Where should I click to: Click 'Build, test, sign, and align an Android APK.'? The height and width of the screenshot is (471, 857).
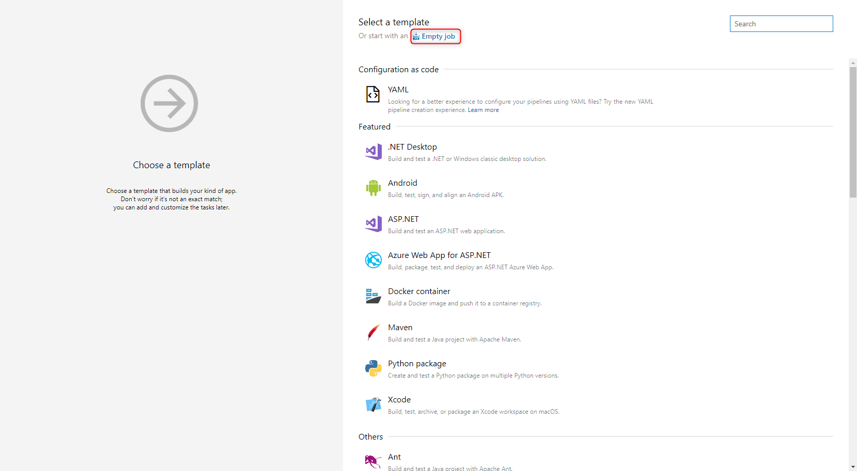click(x=446, y=195)
